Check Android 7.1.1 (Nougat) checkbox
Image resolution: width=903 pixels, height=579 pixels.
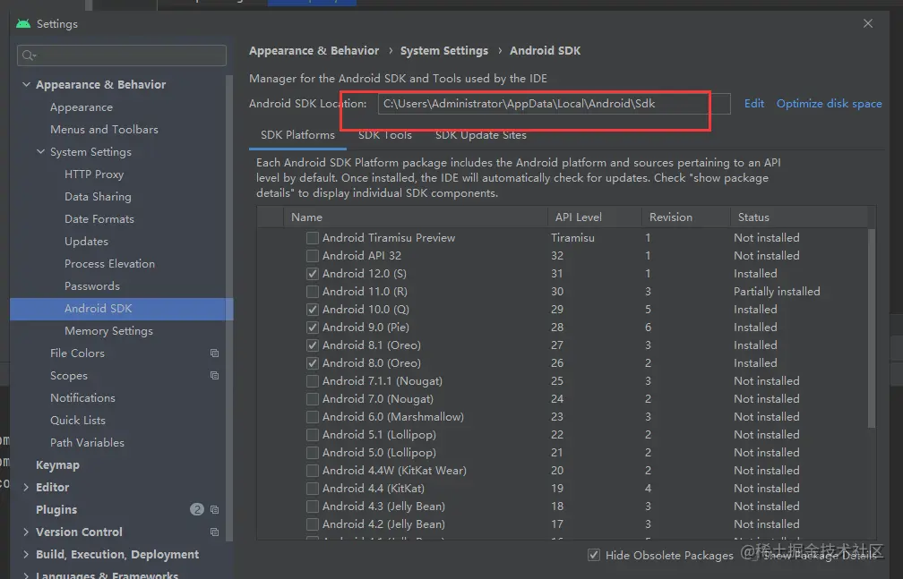[312, 381]
